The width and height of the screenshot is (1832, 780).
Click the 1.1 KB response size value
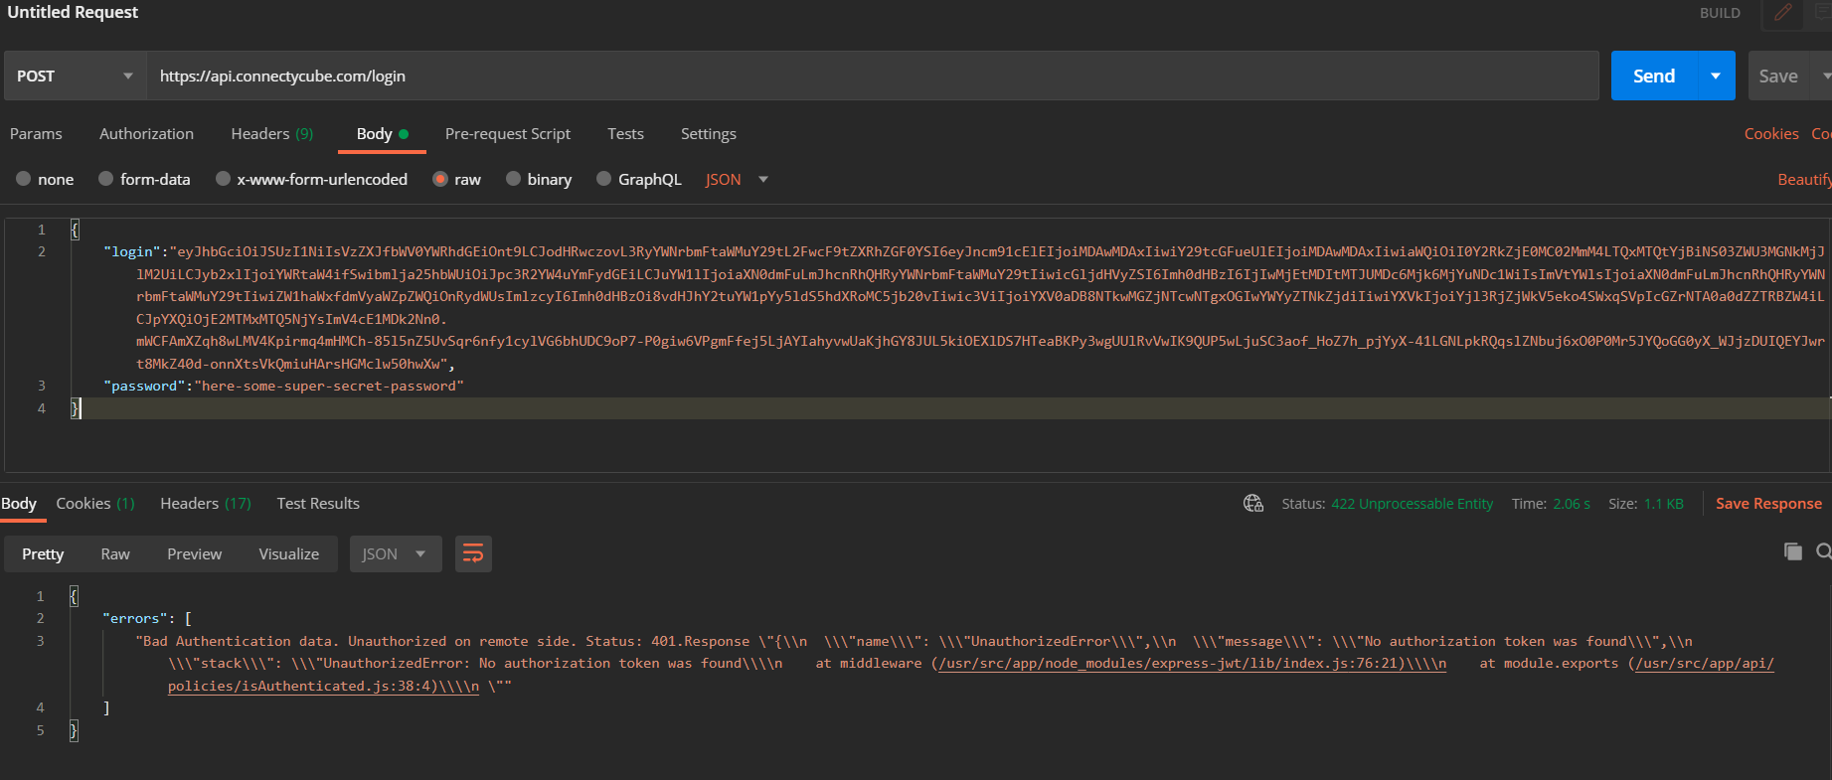[x=1663, y=504]
